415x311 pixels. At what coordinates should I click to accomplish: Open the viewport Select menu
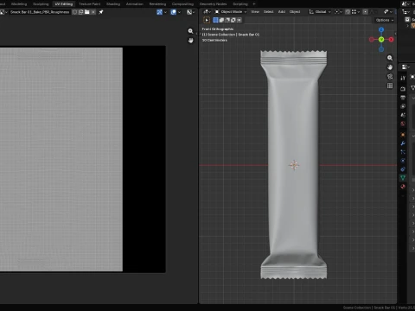click(268, 12)
